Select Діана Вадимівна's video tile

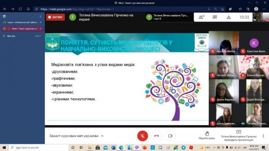[224, 91]
